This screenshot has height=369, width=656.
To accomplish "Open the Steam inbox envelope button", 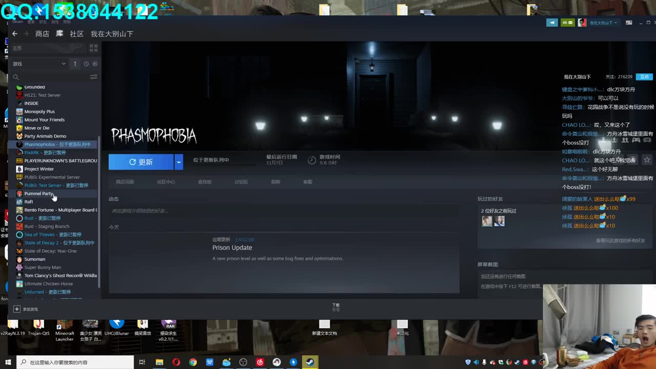I will click(567, 23).
